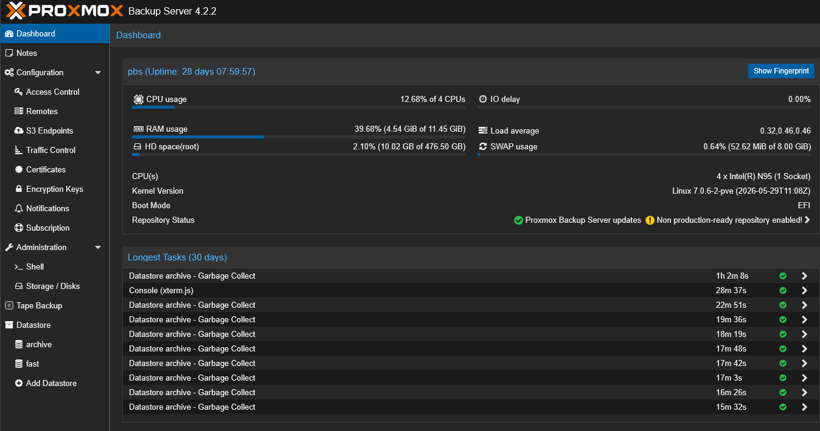
Task: Open the Shell console
Action: [x=55, y=267]
